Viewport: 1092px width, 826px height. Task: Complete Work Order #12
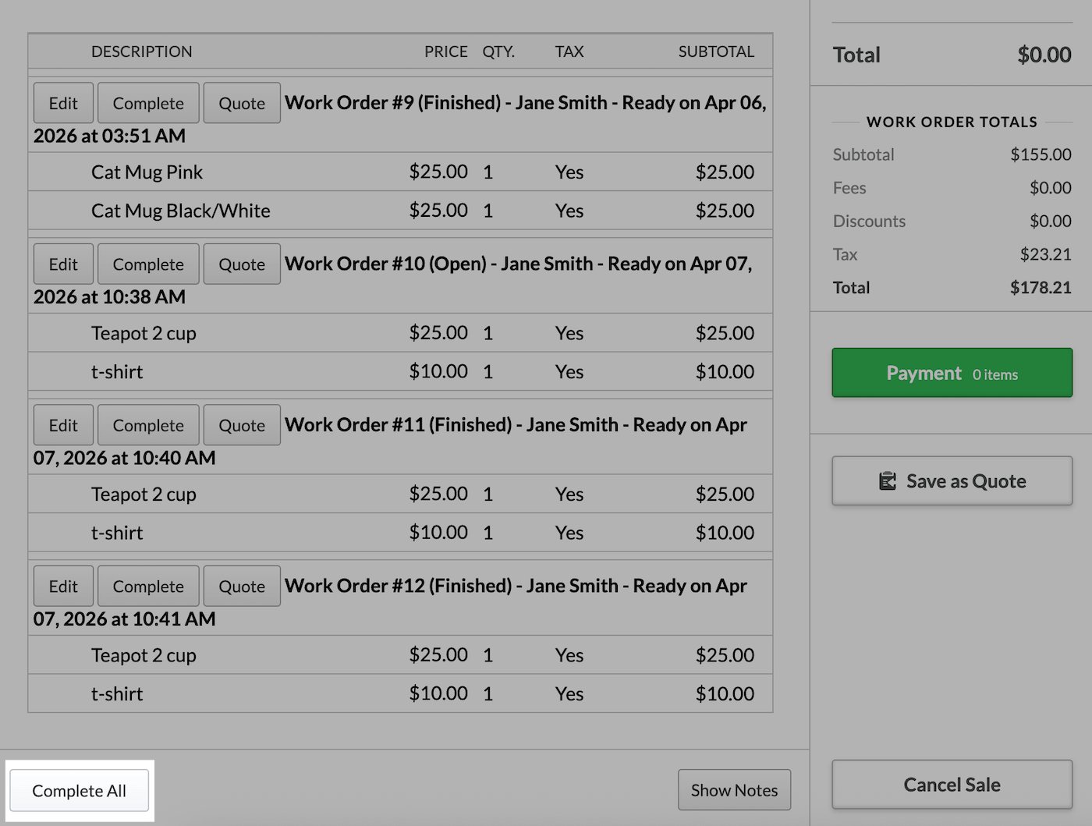coord(148,587)
